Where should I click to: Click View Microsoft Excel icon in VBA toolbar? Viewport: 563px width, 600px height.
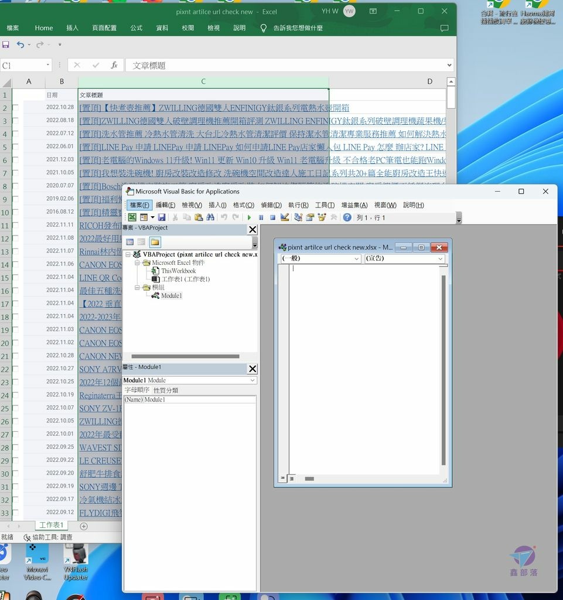tap(132, 217)
